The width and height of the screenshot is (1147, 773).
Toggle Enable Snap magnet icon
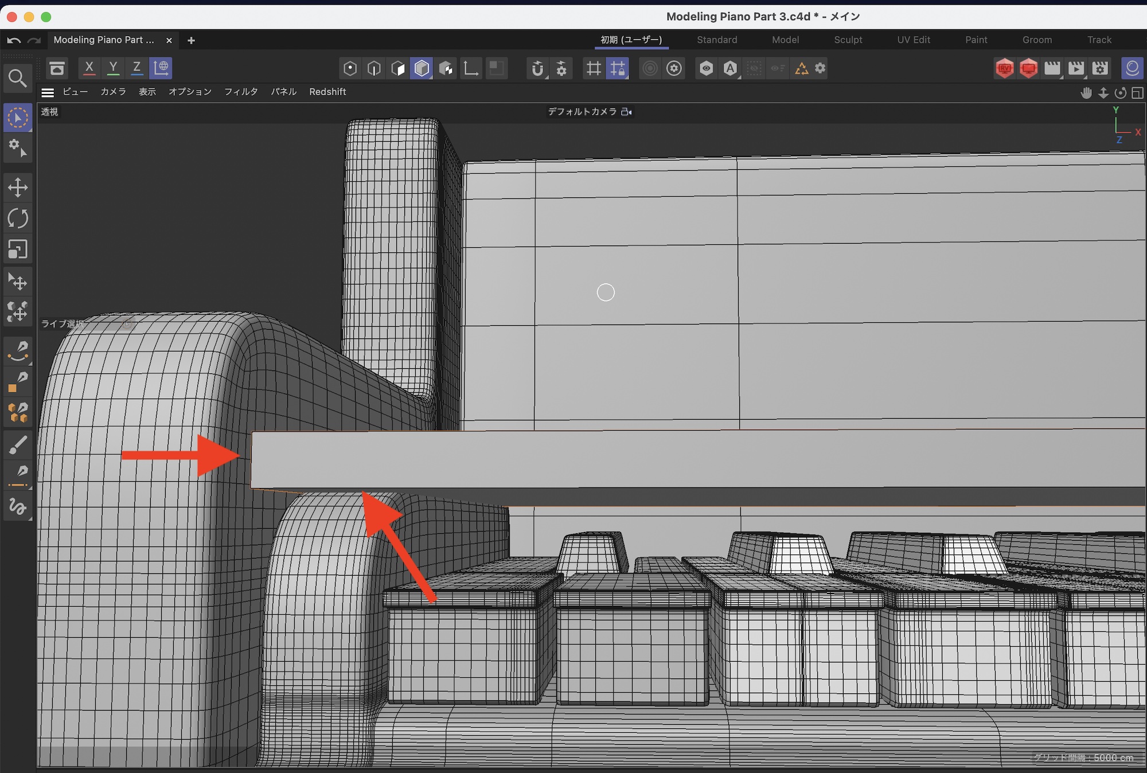[x=537, y=69]
